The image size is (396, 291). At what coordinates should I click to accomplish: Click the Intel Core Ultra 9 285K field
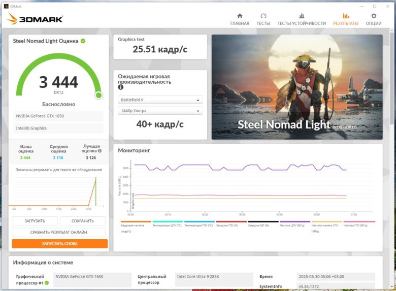tap(214, 279)
